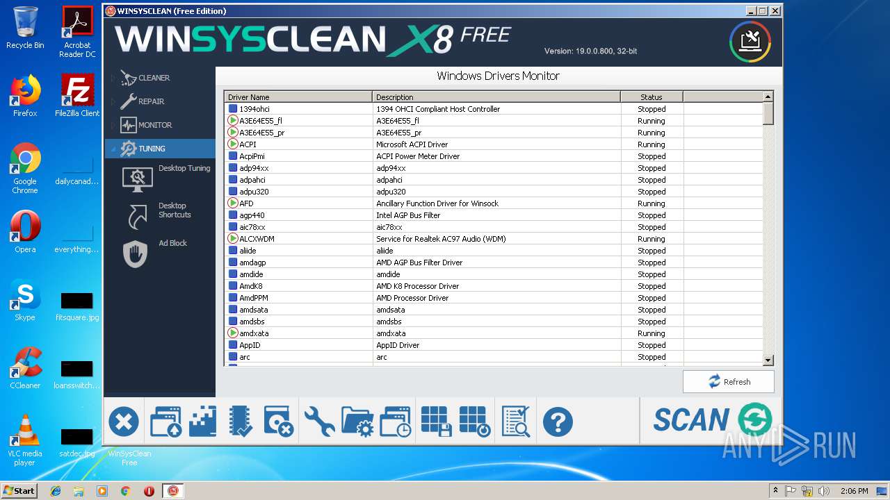Click the circular logo icon in header
Viewport: 890px width, 500px height.
tap(750, 42)
